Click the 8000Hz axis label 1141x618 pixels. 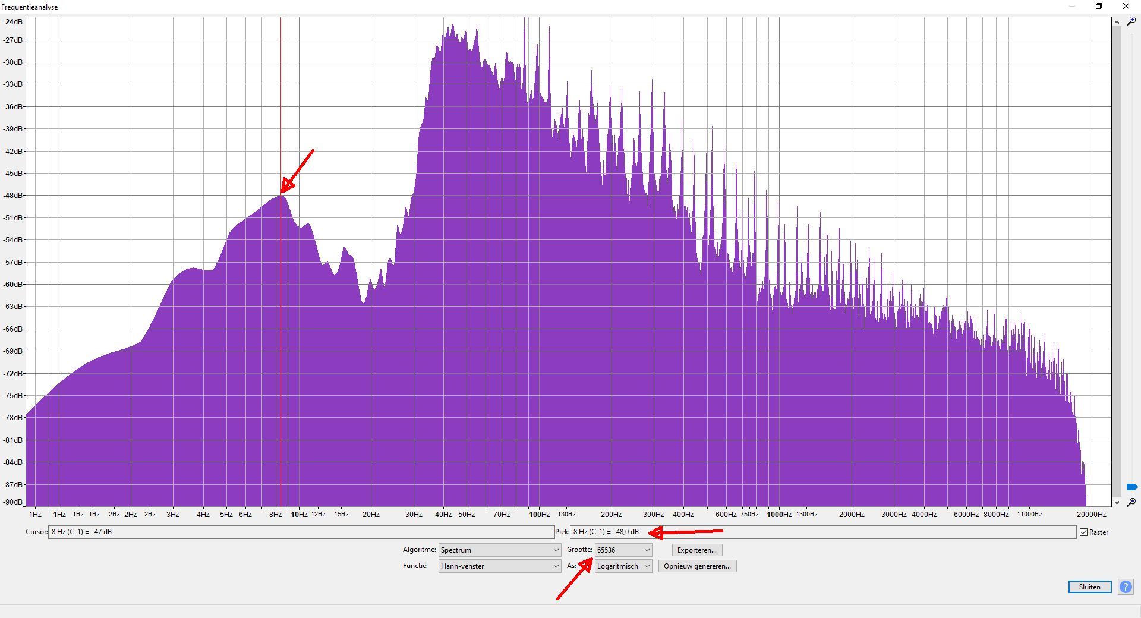point(996,514)
